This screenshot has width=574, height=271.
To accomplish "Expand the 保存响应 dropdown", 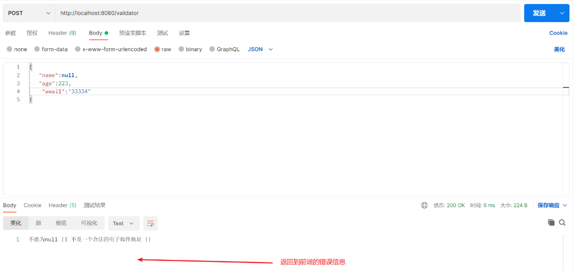I will click(x=552, y=206).
